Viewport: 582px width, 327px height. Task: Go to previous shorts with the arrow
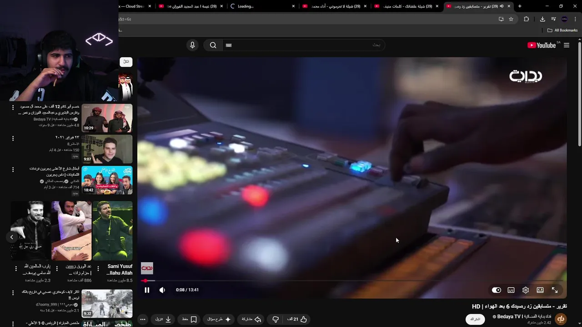[x=12, y=237]
